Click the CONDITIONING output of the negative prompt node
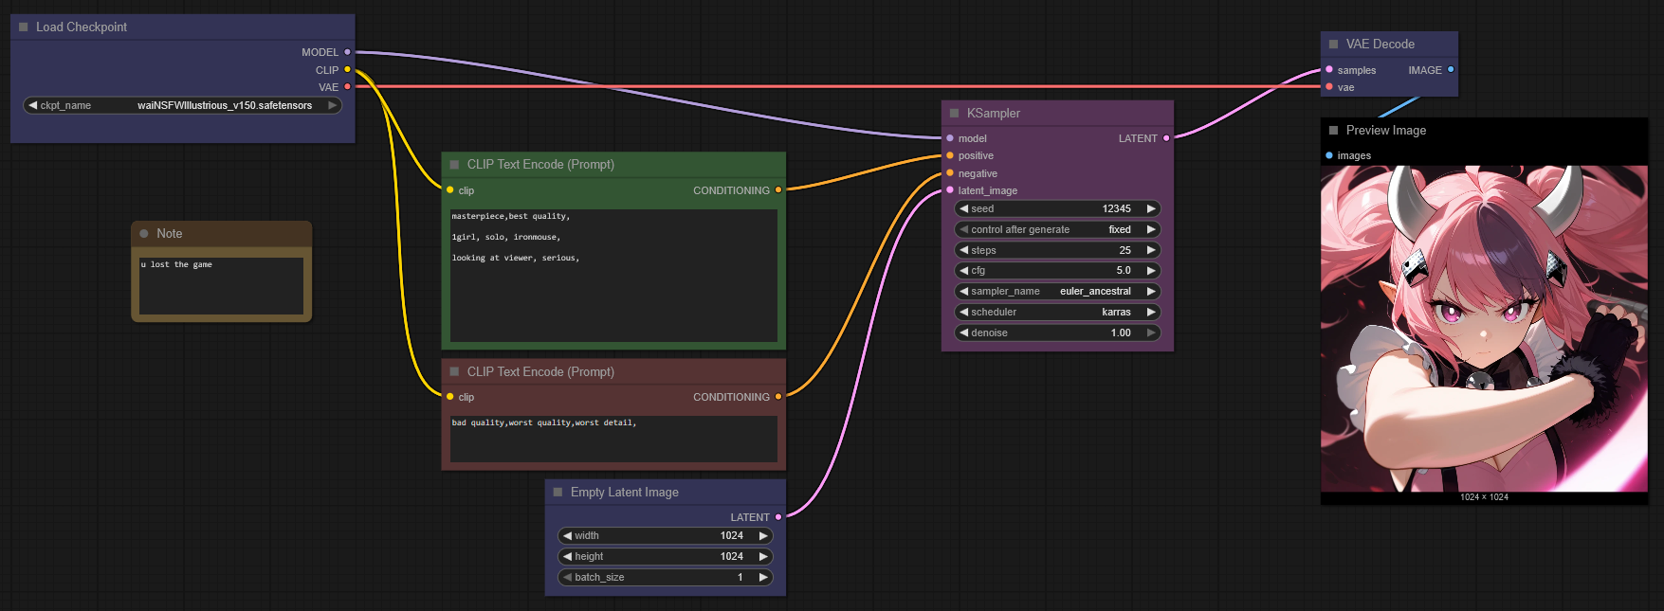The height and width of the screenshot is (611, 1664). (778, 397)
